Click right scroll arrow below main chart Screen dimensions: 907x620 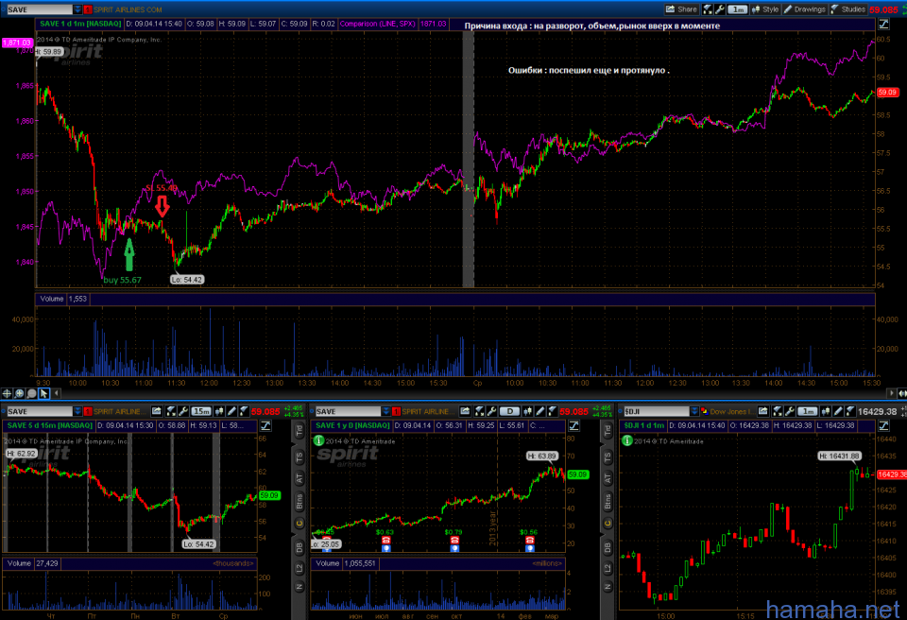[x=891, y=394]
